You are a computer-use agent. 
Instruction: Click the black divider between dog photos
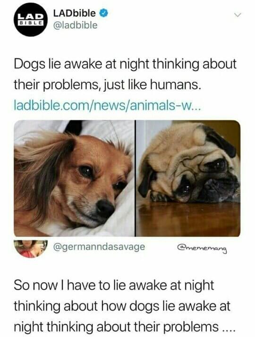point(136,178)
